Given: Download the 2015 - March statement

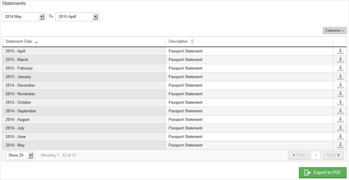Looking at the screenshot, I should [340, 60].
